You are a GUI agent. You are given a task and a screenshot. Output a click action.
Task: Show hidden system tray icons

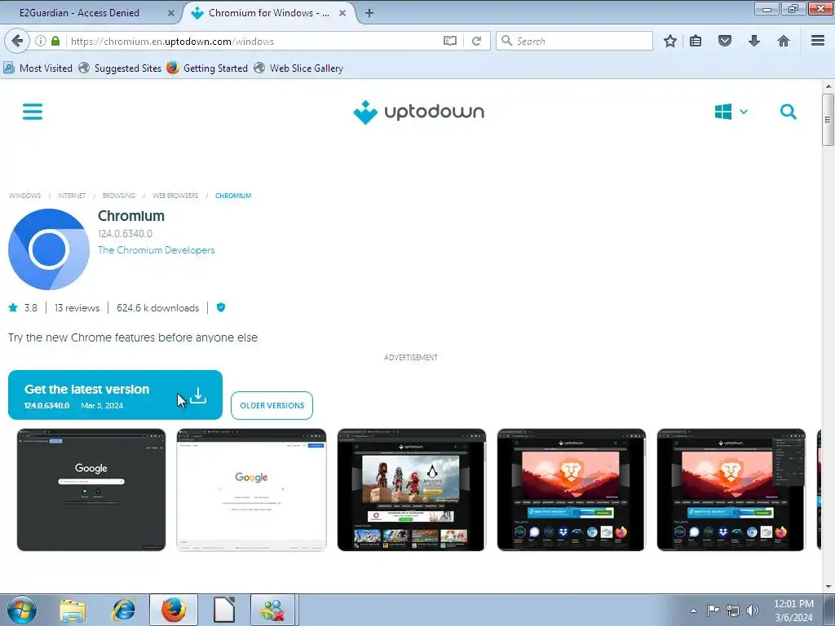tap(693, 611)
